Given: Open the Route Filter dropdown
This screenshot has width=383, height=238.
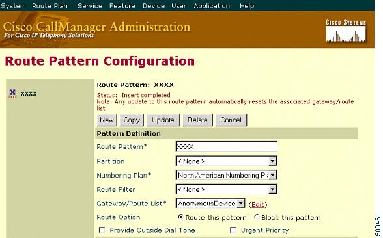Looking at the screenshot, I should coord(226,189).
